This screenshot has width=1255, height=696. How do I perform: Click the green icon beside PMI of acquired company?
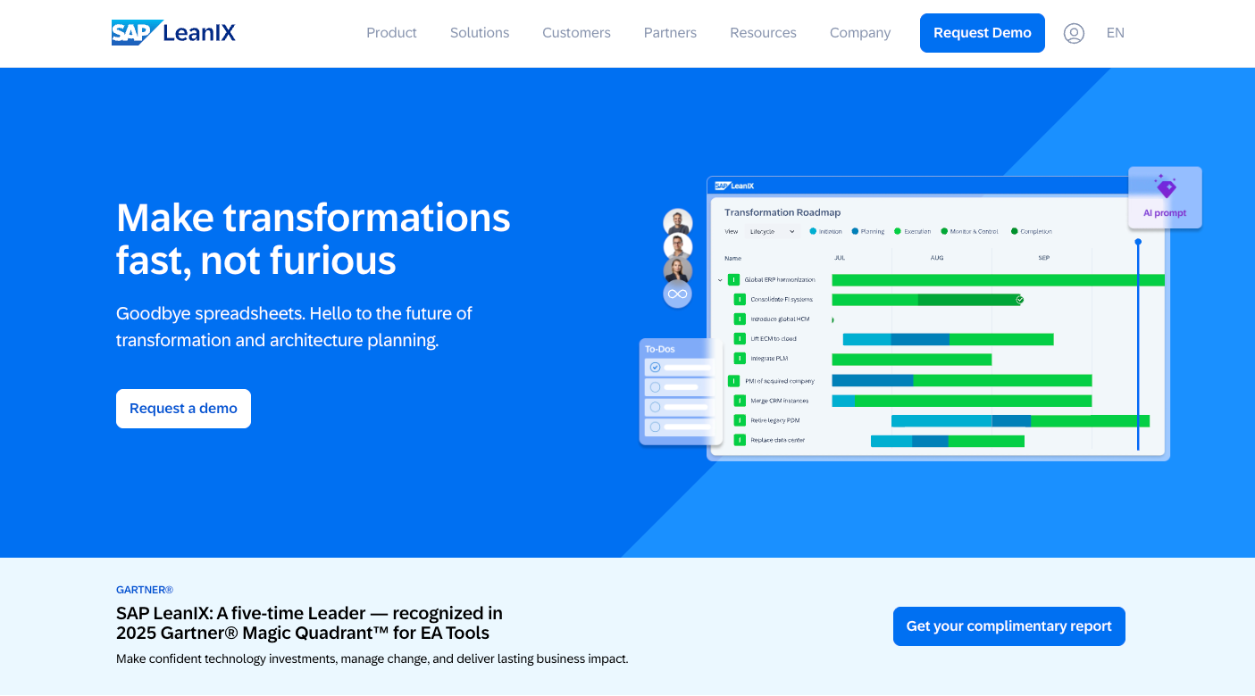click(x=733, y=381)
